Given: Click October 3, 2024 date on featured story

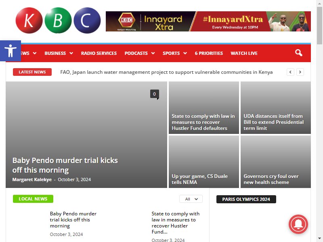Looking at the screenshot, I should tap(74, 179).
